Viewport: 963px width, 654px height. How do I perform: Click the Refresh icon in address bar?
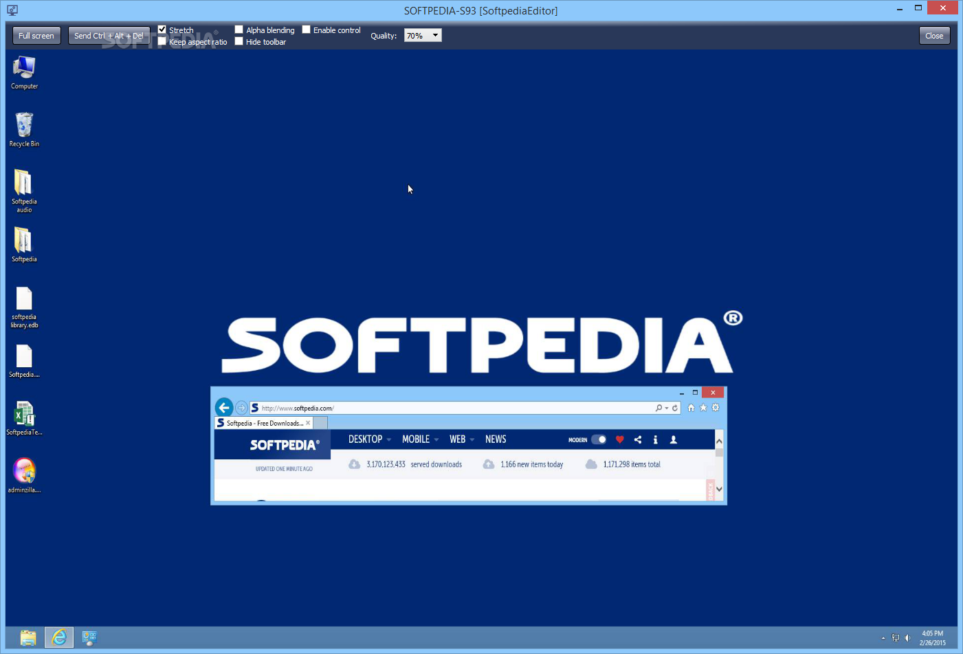[675, 408]
